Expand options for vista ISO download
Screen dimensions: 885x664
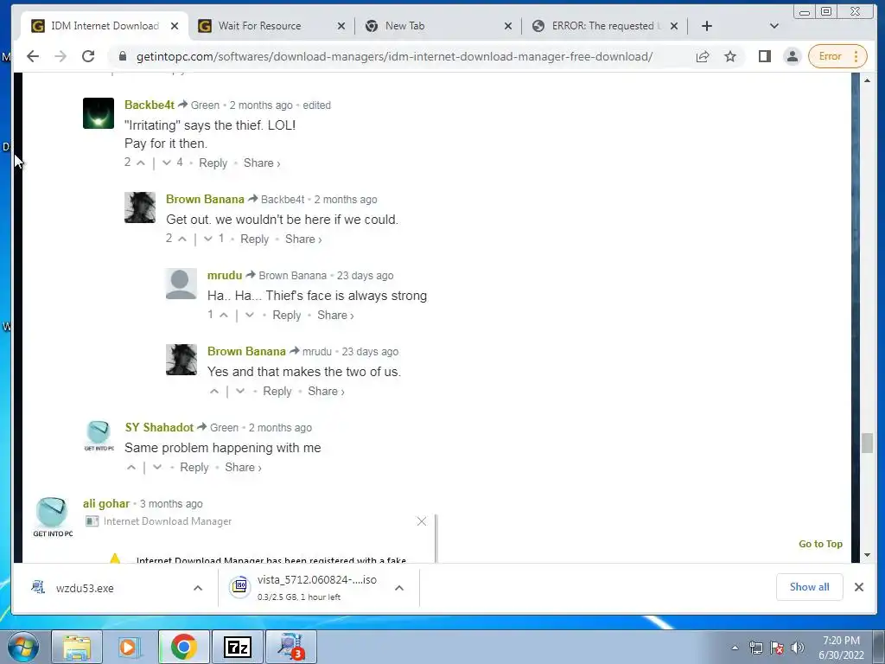click(x=399, y=588)
